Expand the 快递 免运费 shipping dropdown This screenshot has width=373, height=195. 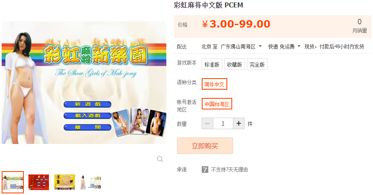tap(284, 46)
